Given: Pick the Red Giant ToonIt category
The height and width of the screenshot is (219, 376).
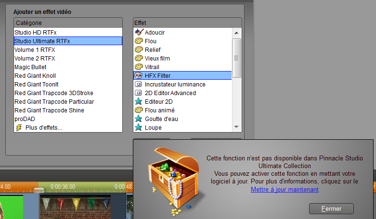Looking at the screenshot, I should tap(68, 84).
